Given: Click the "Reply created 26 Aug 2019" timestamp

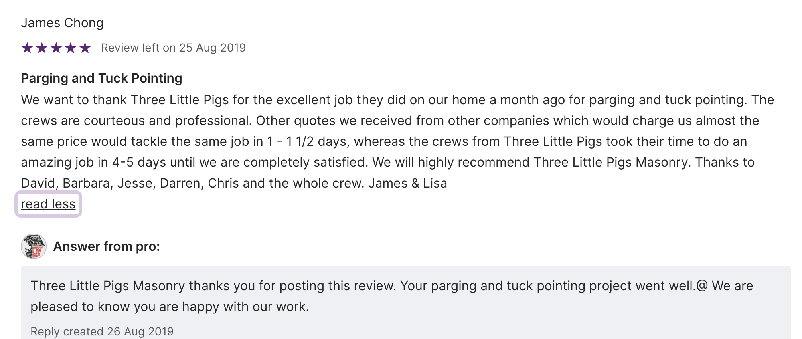Looking at the screenshot, I should tap(102, 331).
